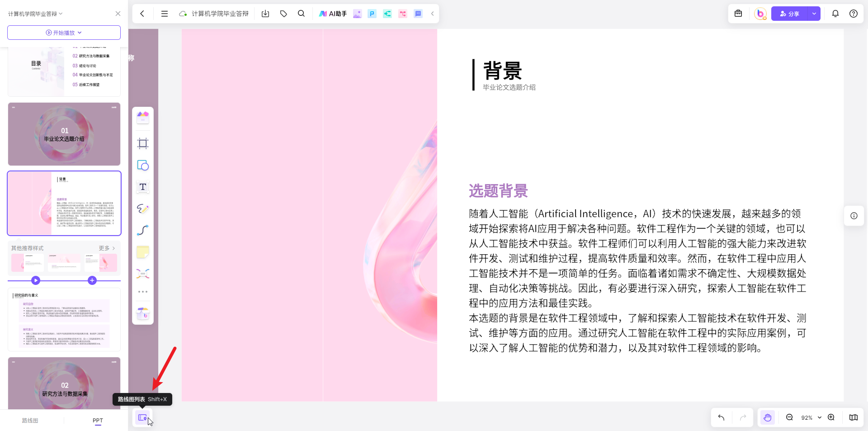Select the 研究目的与意义 slide thumbnail
The image size is (868, 431).
coord(64,319)
